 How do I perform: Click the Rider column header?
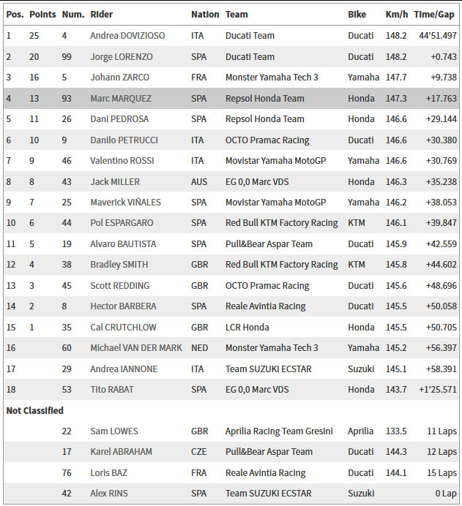(102, 15)
